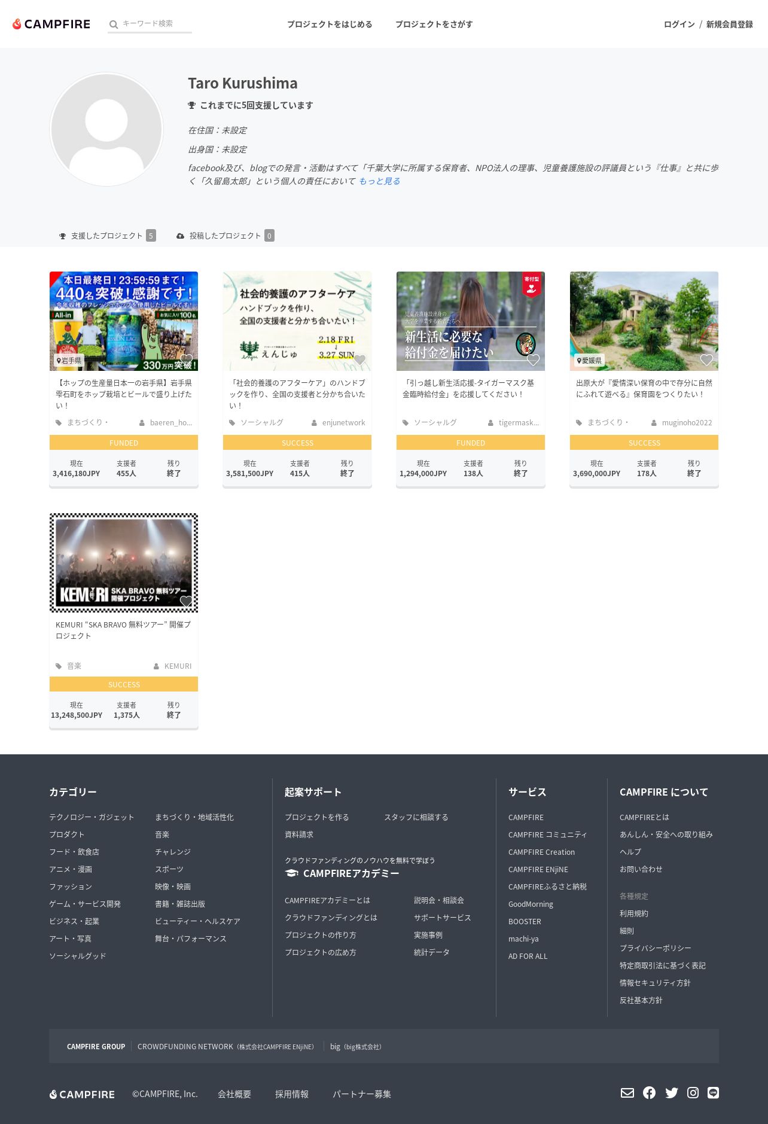
Task: Click user icon next to enjunetwork
Action: [x=314, y=423]
